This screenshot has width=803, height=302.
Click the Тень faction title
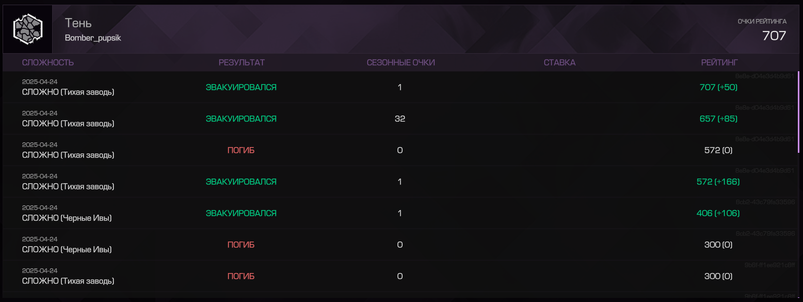78,23
